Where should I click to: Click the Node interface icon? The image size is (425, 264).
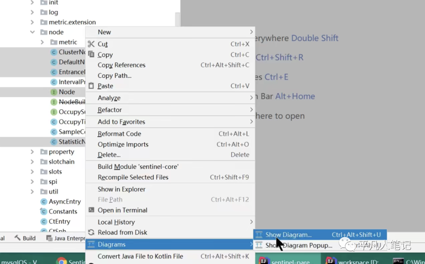pyautogui.click(x=54, y=92)
